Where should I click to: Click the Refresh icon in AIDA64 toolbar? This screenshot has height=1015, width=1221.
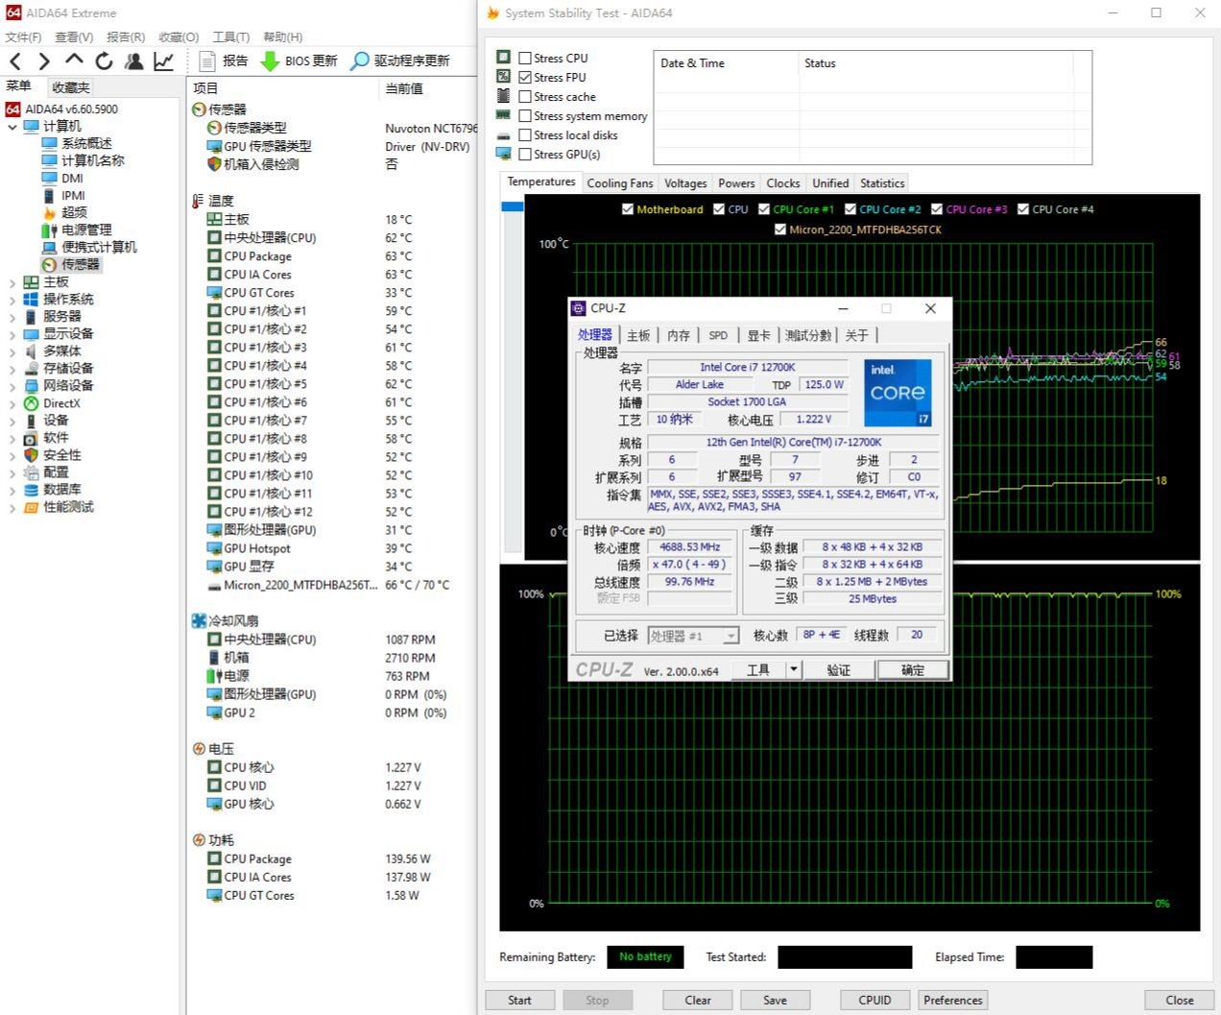tap(104, 61)
